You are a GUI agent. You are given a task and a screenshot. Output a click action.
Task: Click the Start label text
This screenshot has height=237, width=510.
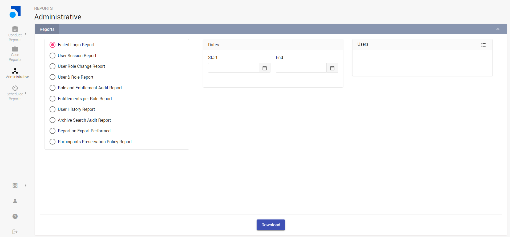point(213,57)
